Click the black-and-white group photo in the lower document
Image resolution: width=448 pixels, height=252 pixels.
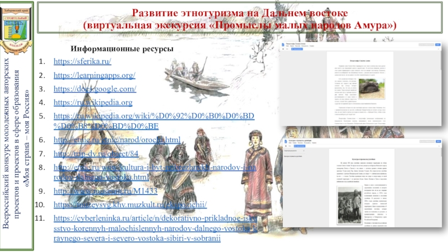pyautogui.click(x=349, y=205)
